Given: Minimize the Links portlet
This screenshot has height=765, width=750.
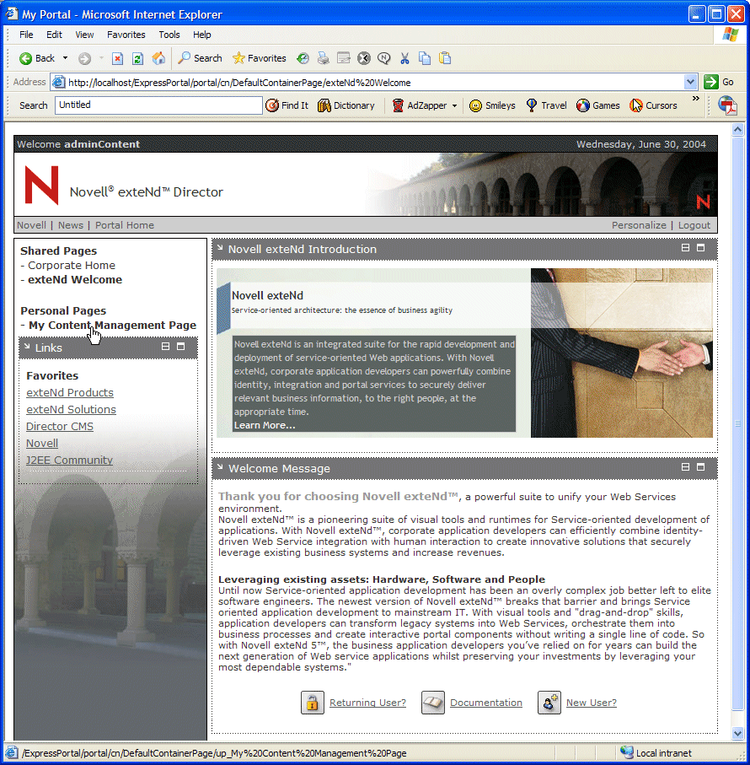Looking at the screenshot, I should [x=166, y=347].
